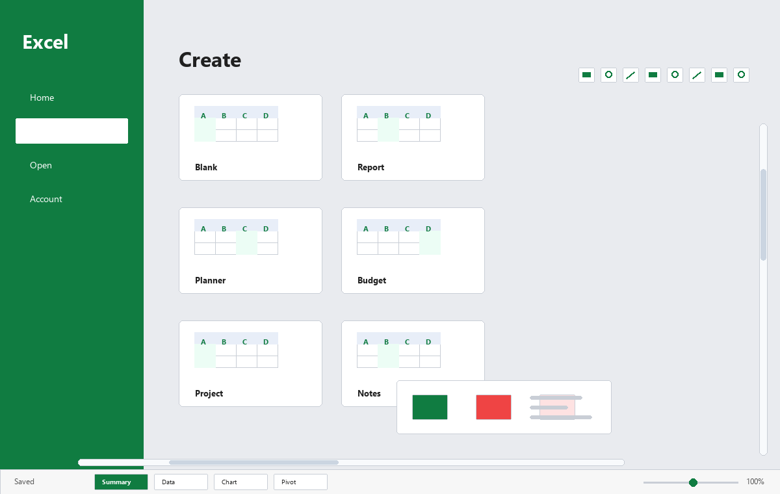The height and width of the screenshot is (494, 780).
Task: Switch to the Data sheet tab
Action: click(181, 482)
